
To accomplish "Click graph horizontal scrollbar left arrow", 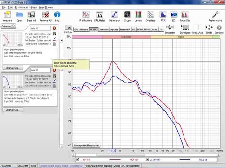I will [x=73, y=155].
